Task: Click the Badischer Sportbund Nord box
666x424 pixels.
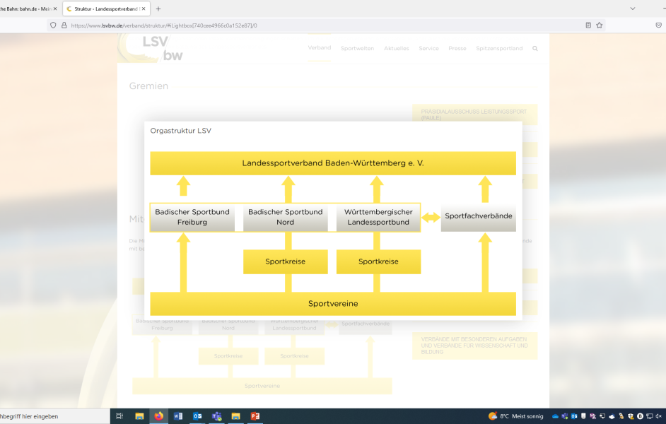Action: [x=286, y=217]
